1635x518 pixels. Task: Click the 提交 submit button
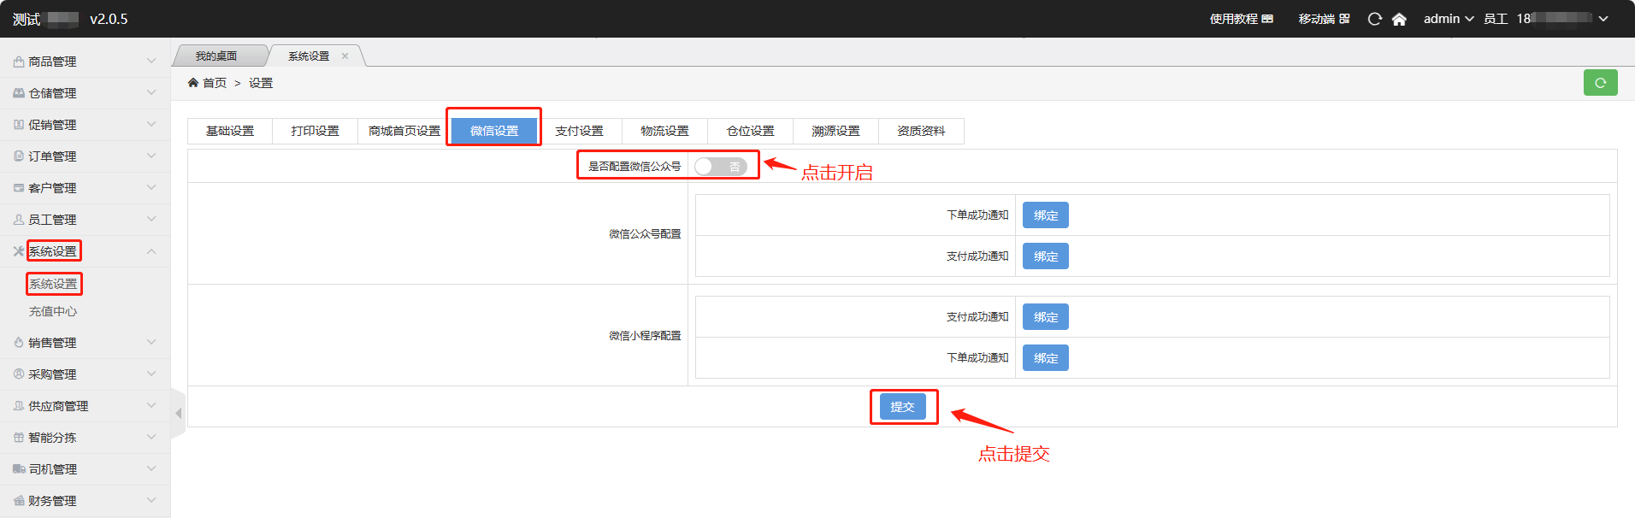[x=902, y=407]
